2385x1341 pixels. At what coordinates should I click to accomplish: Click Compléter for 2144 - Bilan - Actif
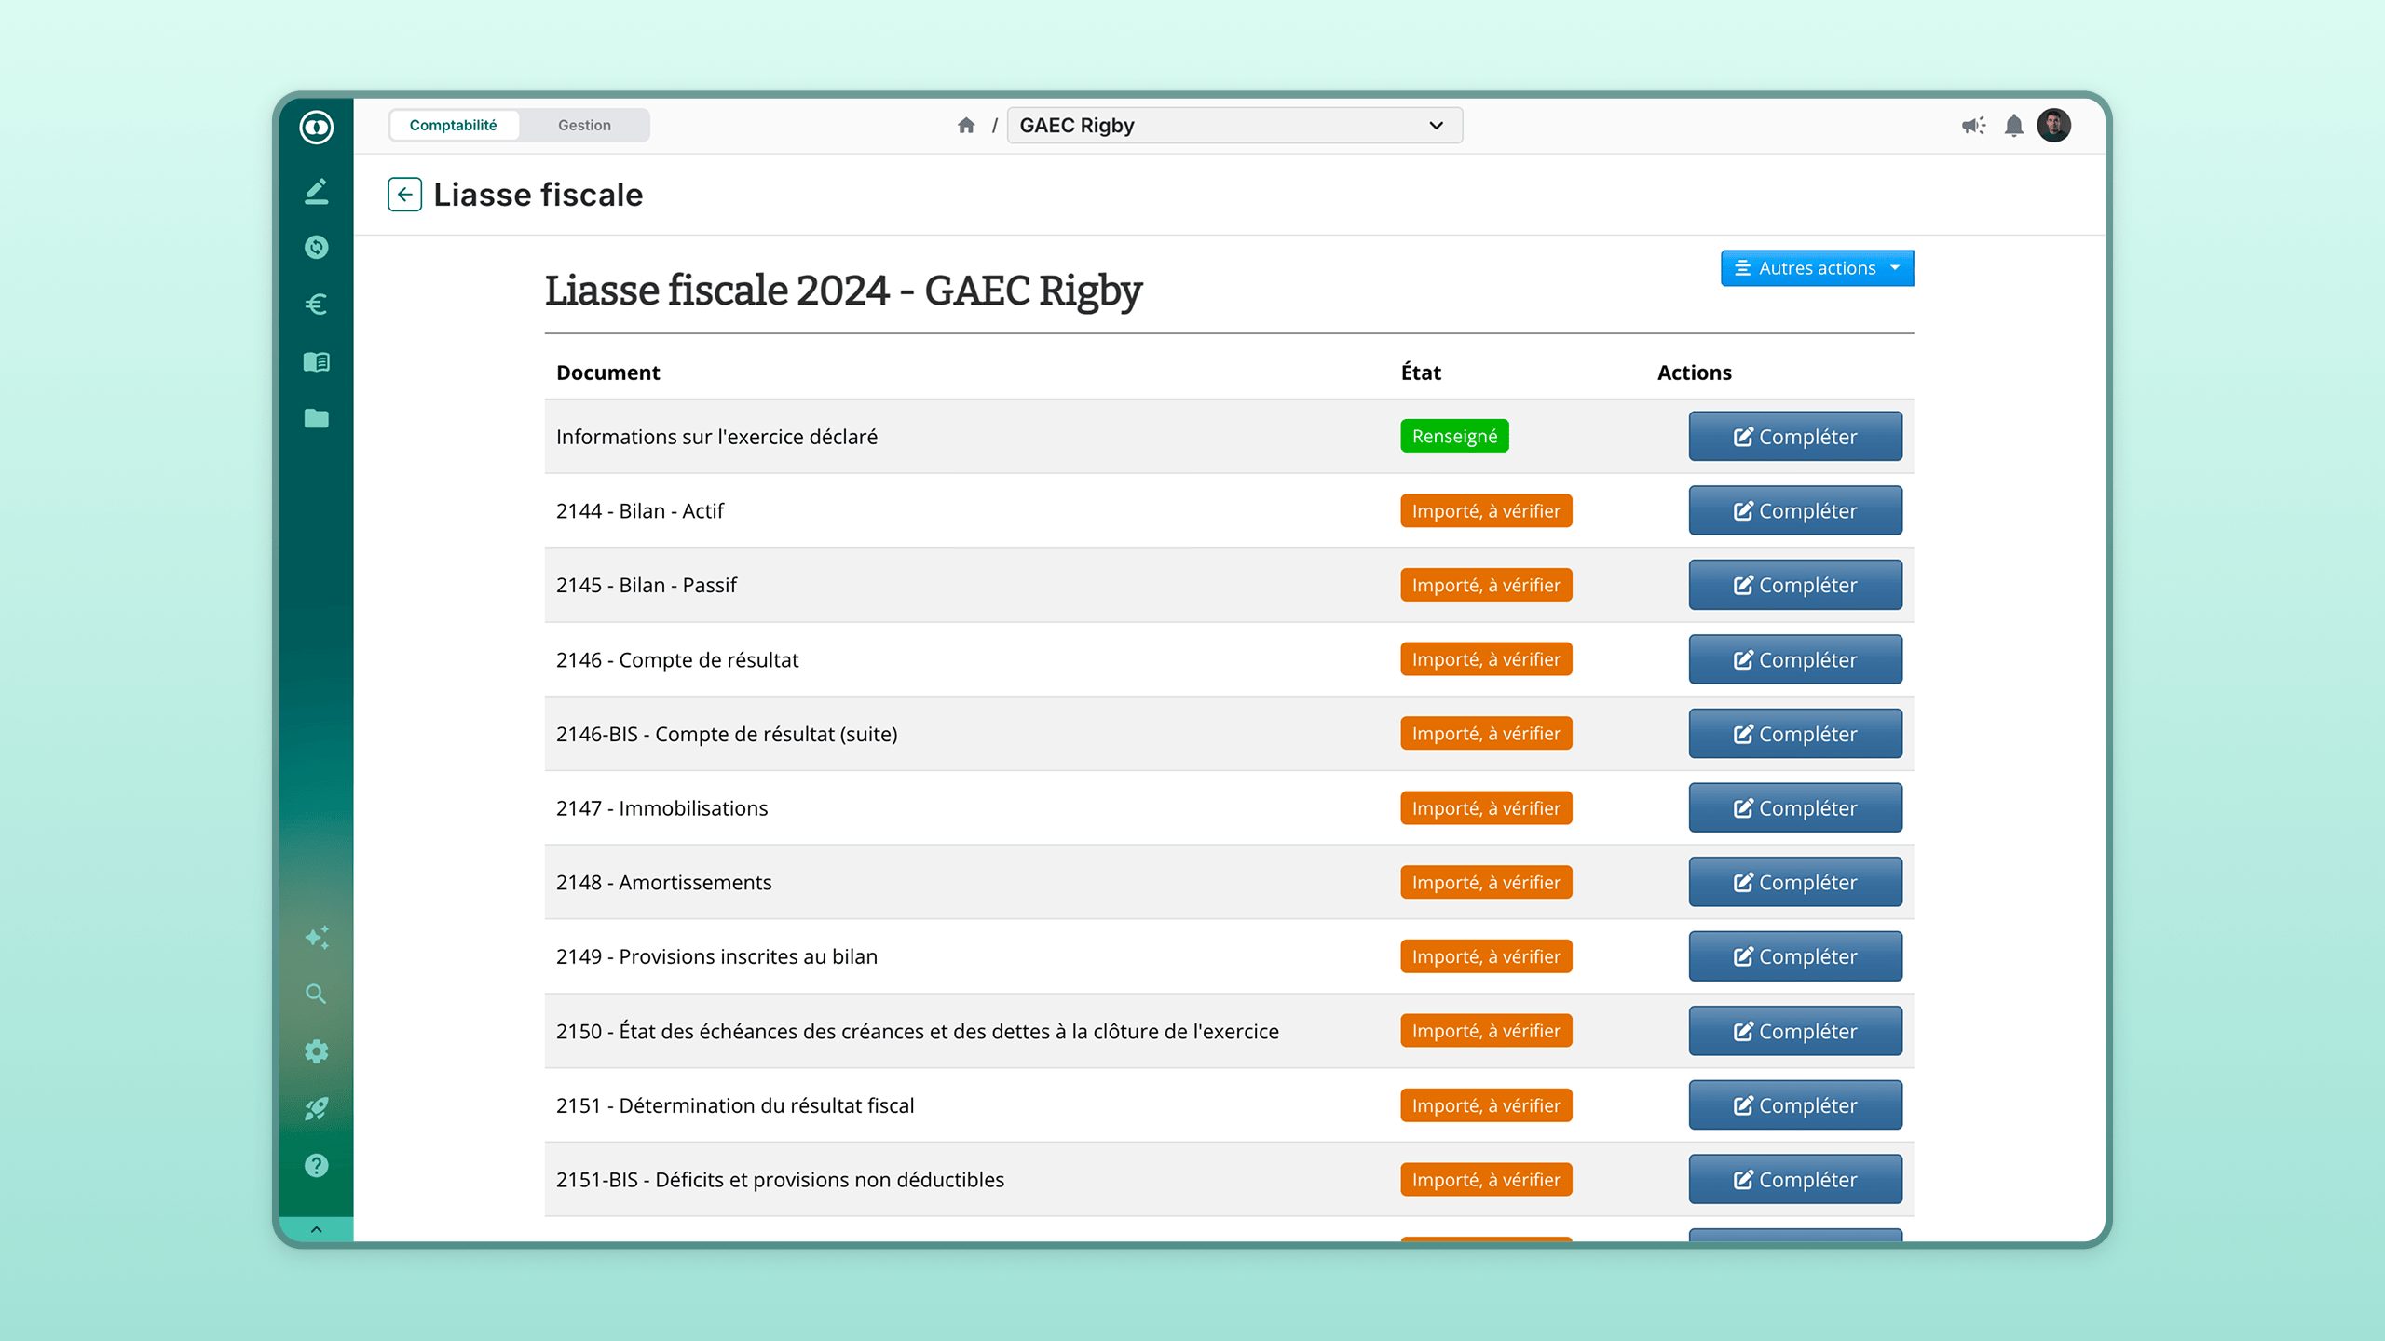pyautogui.click(x=1794, y=511)
